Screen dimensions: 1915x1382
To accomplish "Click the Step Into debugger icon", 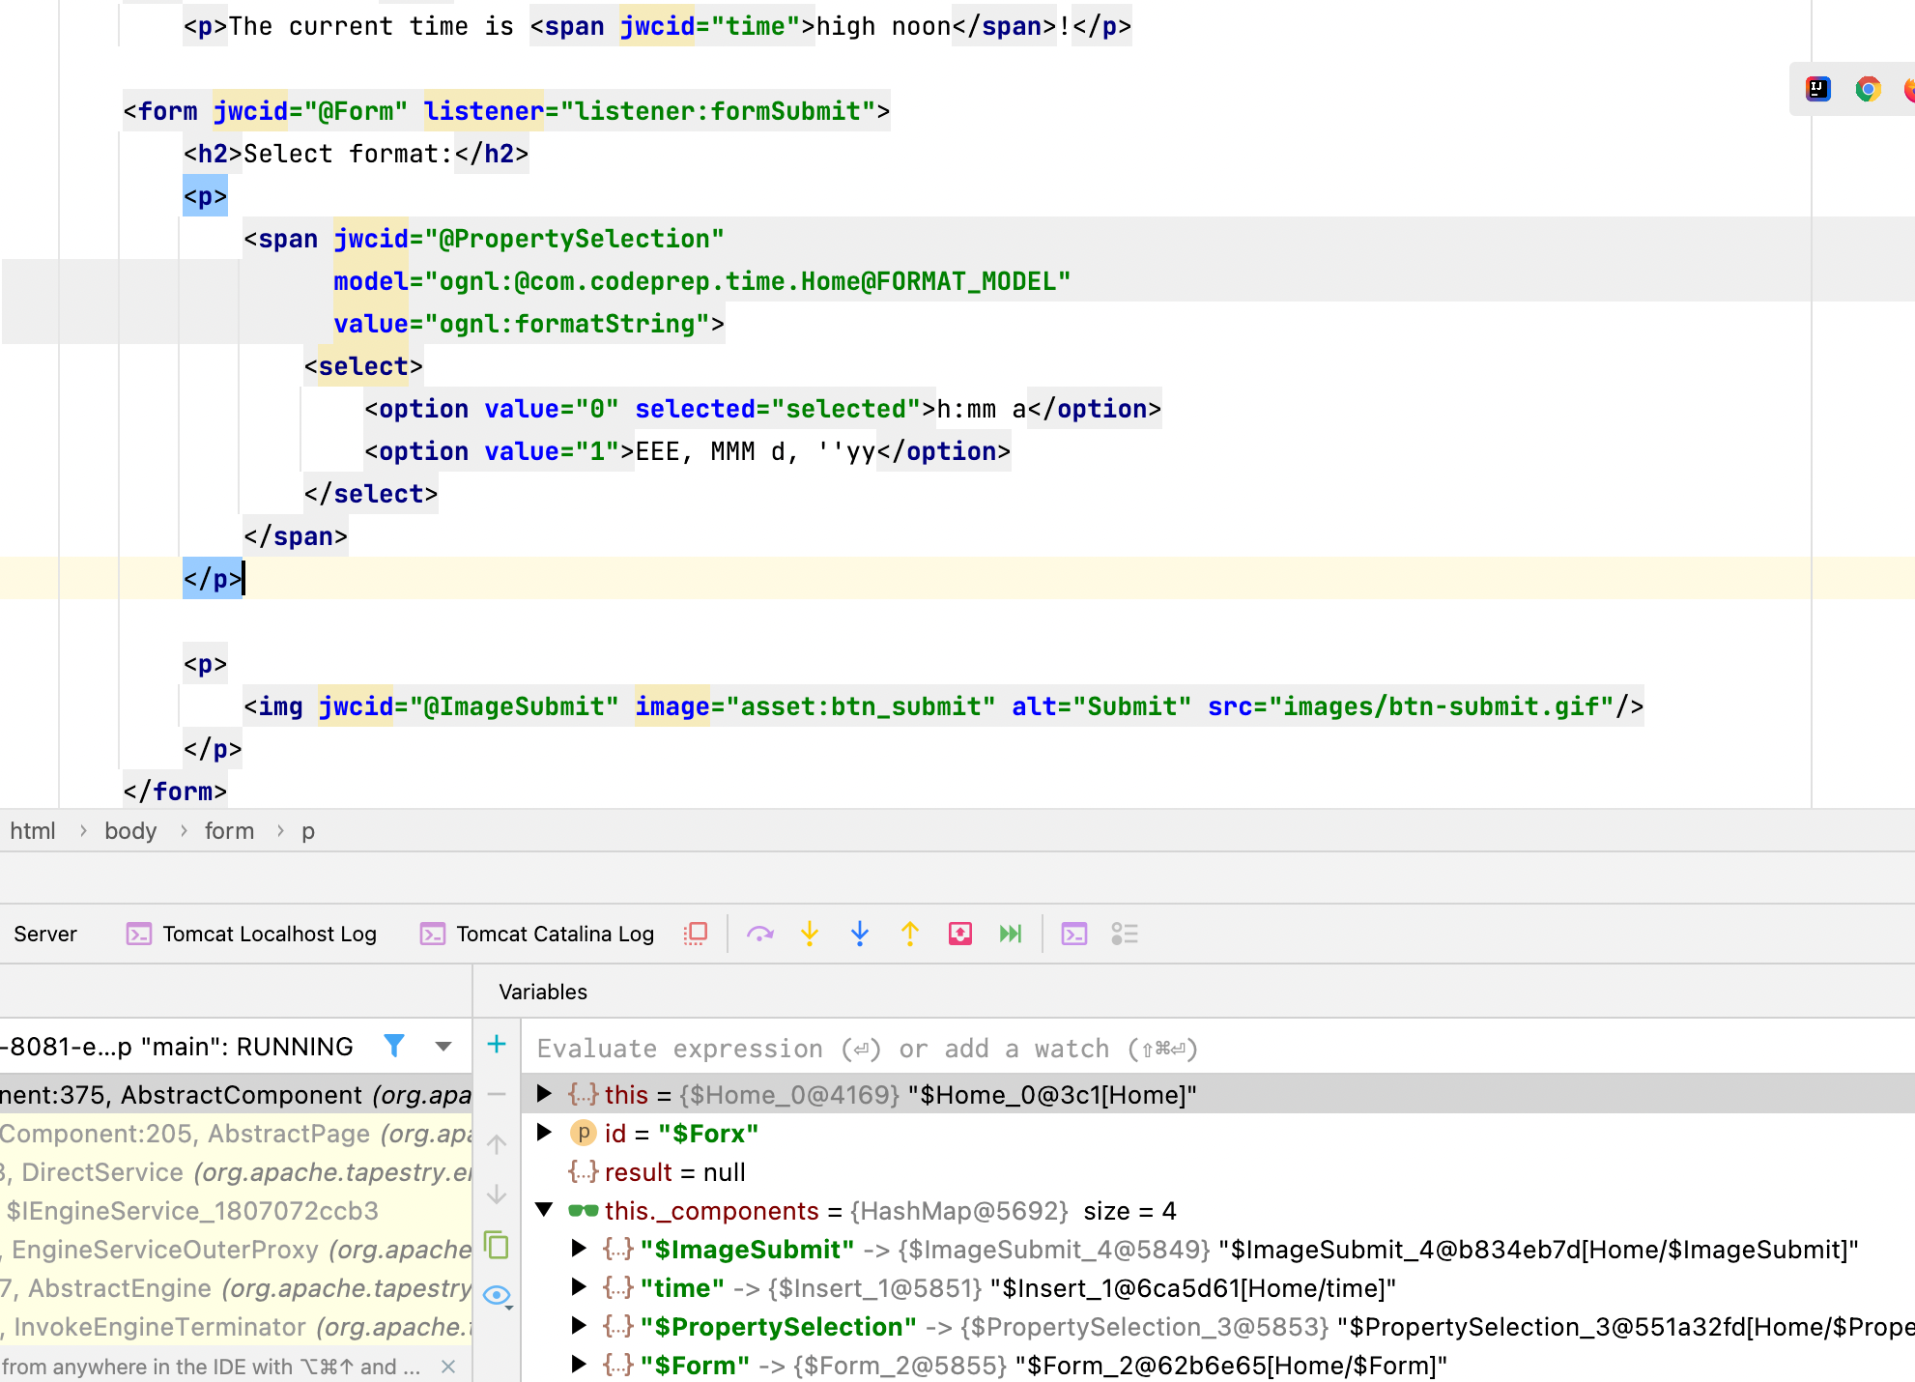I will click(810, 934).
